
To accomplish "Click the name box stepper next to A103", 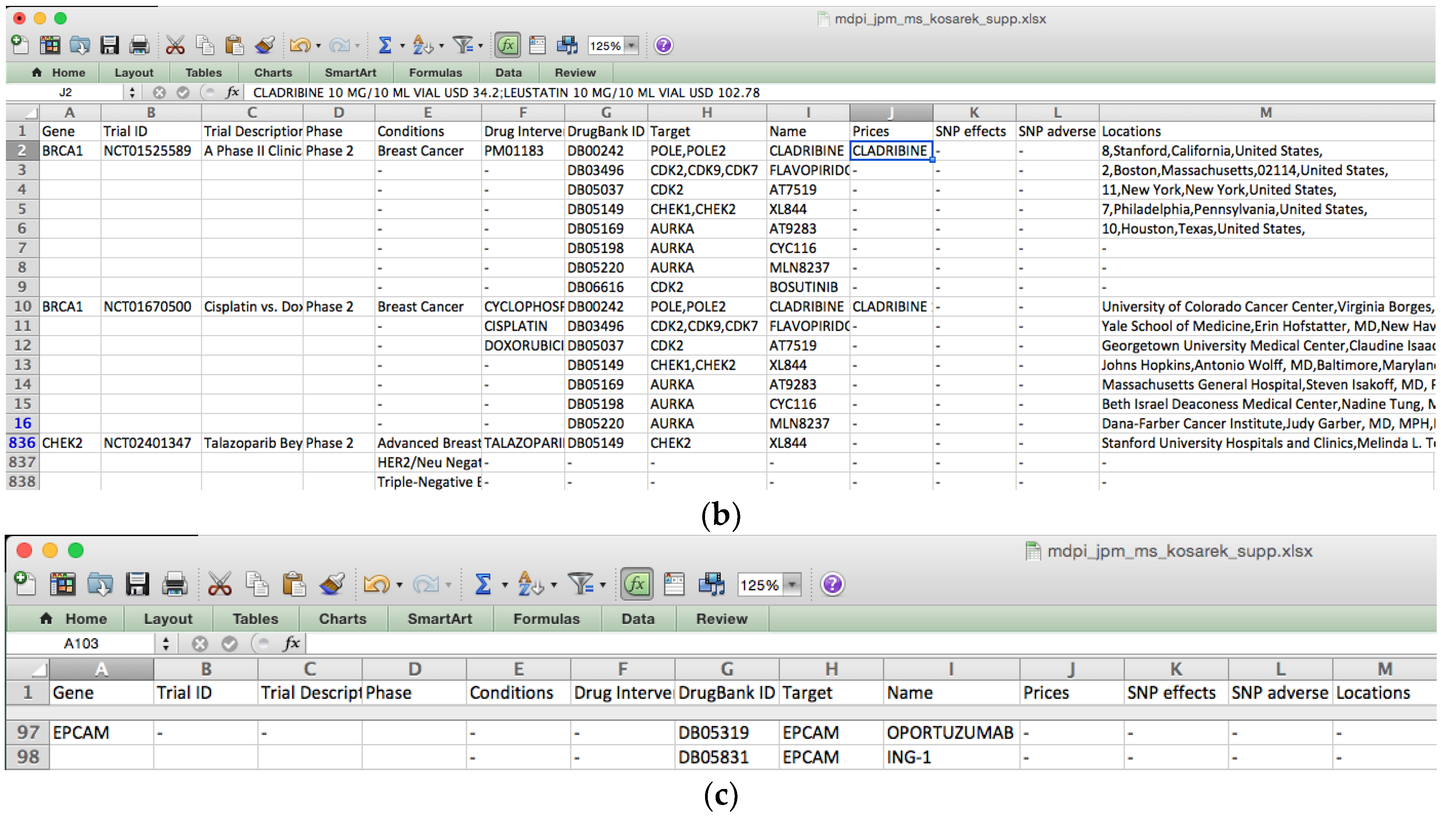I will [x=166, y=643].
